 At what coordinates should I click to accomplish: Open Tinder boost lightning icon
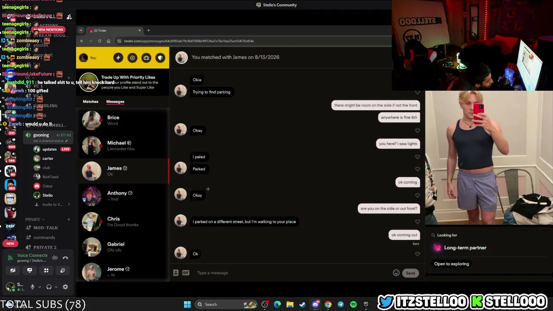coord(118,58)
